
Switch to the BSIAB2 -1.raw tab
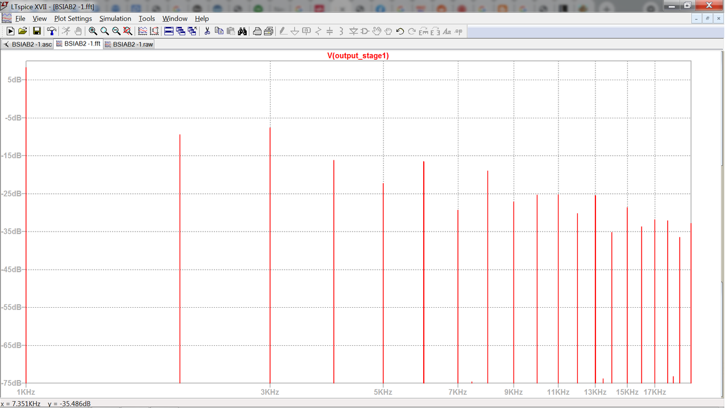point(129,44)
